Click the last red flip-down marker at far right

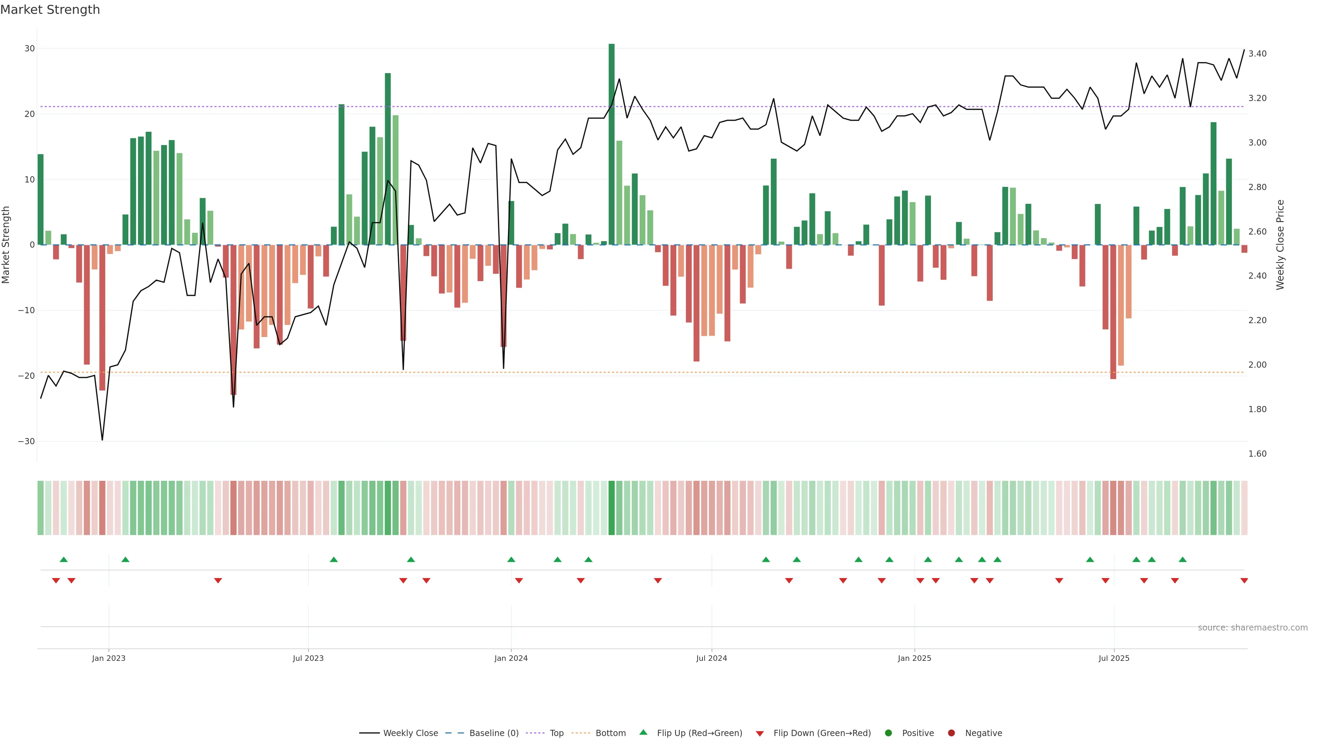[1244, 580]
